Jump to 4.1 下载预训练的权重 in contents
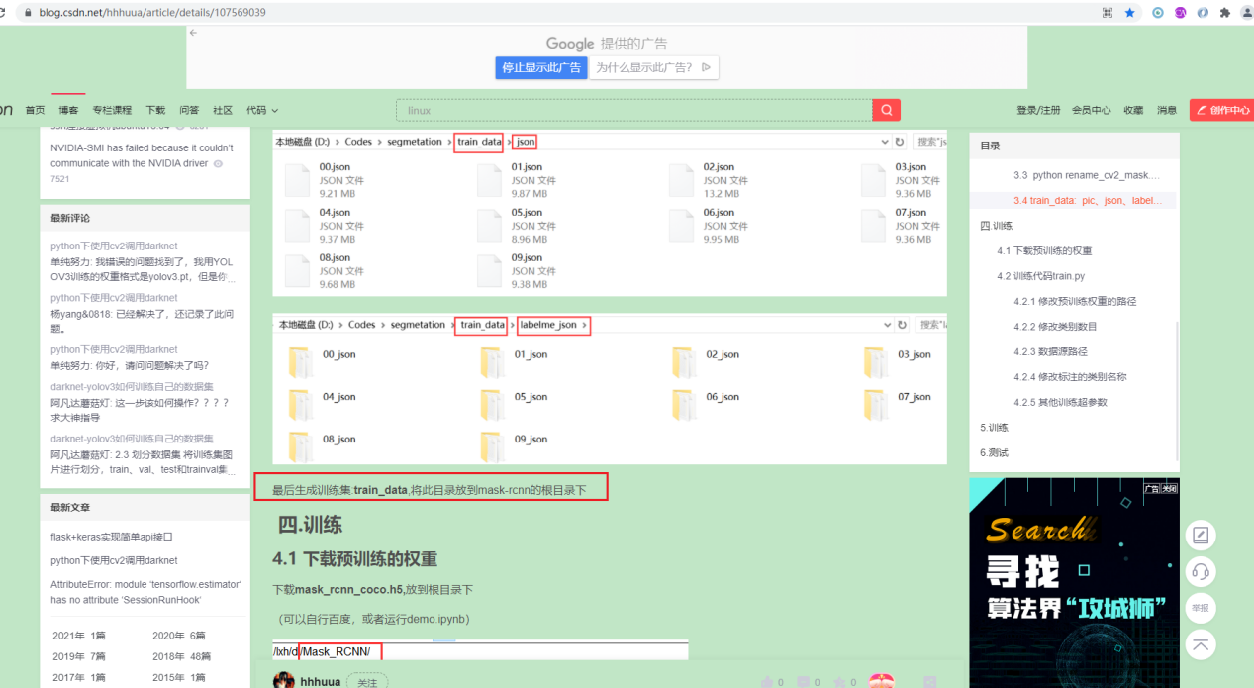Viewport: 1254px width, 688px height. point(1044,250)
